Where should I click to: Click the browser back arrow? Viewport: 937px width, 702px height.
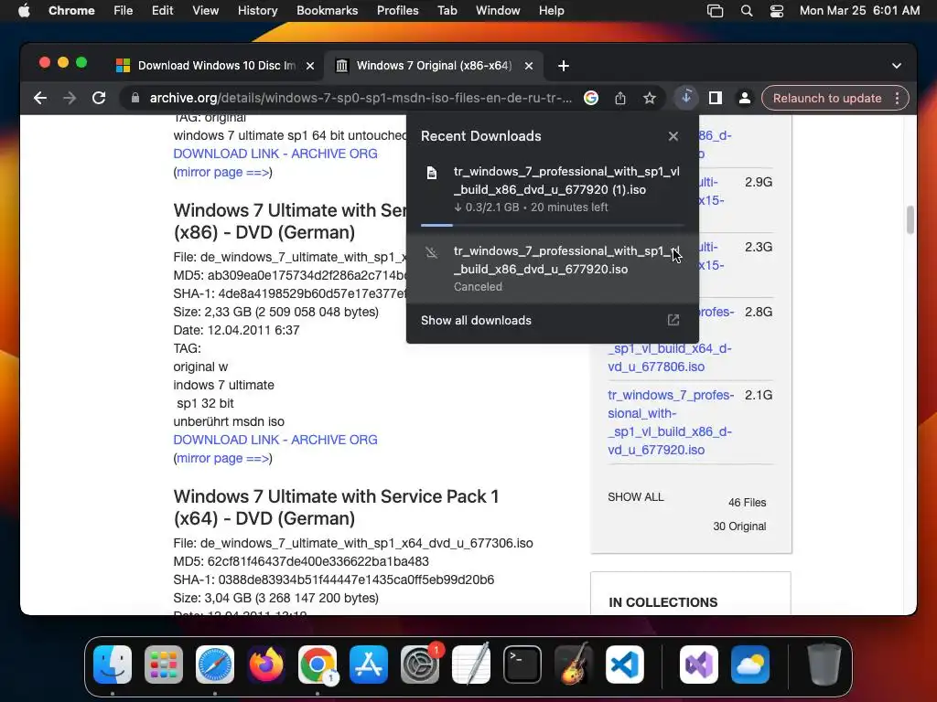40,98
